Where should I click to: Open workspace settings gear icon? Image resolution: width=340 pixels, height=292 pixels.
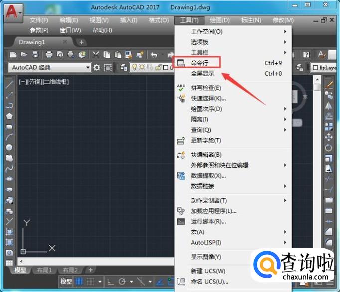click(97, 68)
